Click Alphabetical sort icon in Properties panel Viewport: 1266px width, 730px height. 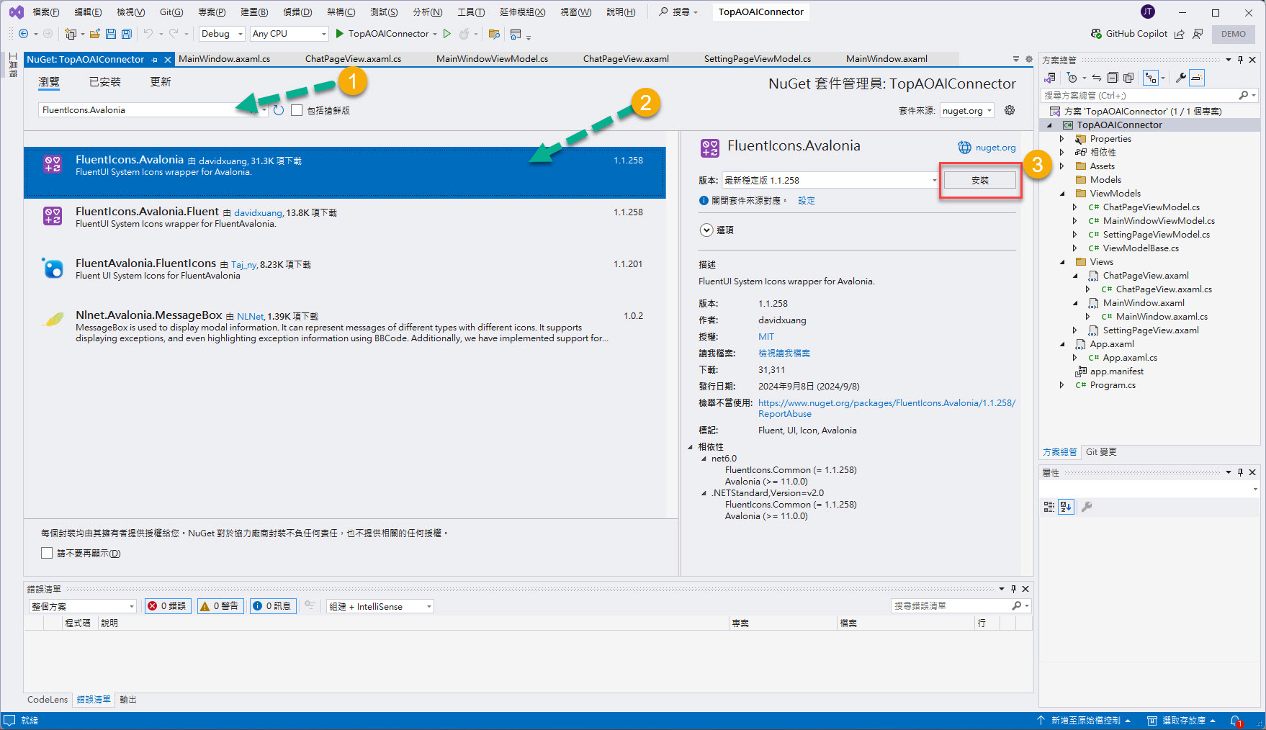coord(1067,507)
